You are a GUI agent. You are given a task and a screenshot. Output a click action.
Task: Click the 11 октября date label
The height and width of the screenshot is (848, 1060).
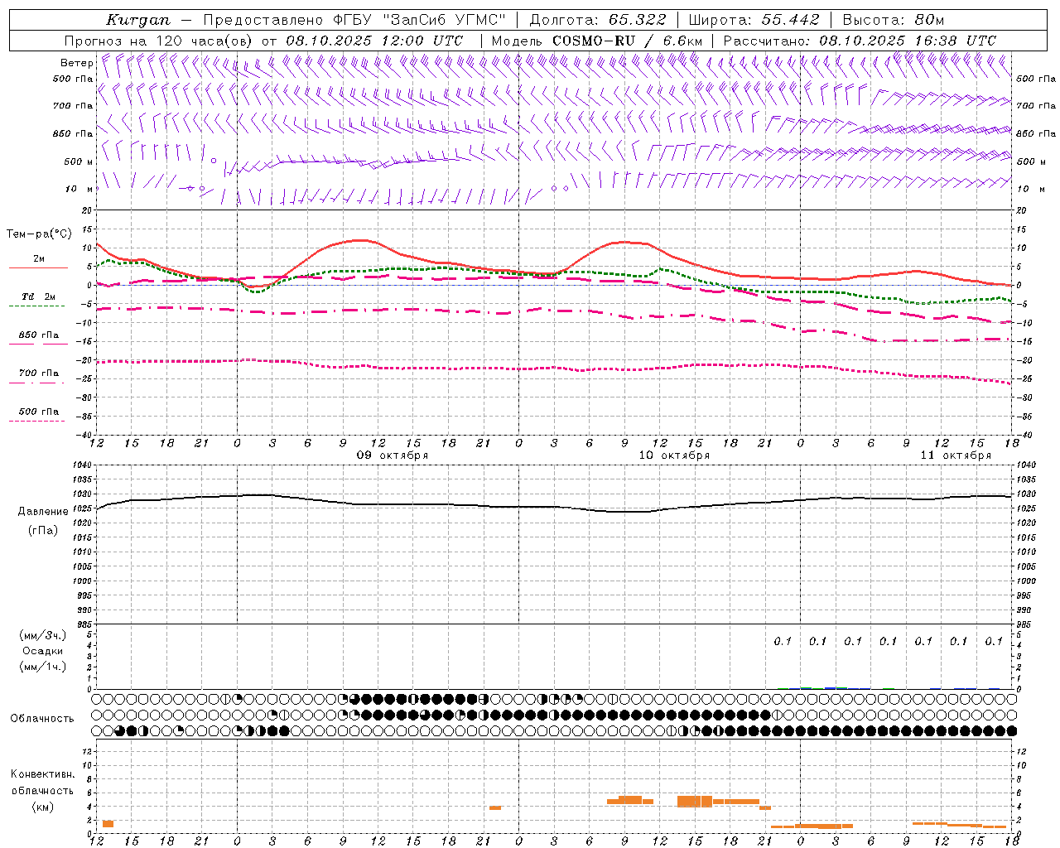coord(956,455)
